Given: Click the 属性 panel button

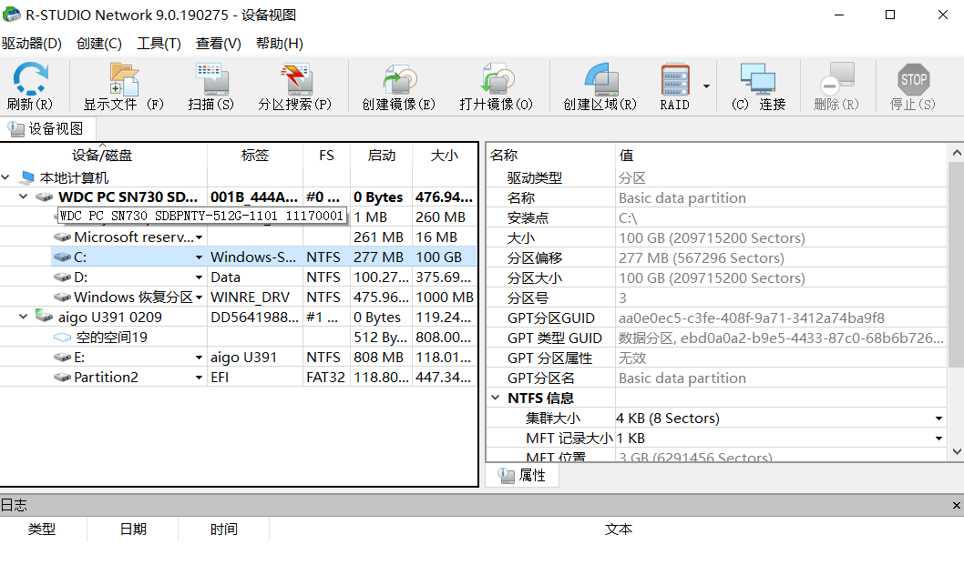Looking at the screenshot, I should click(x=521, y=475).
